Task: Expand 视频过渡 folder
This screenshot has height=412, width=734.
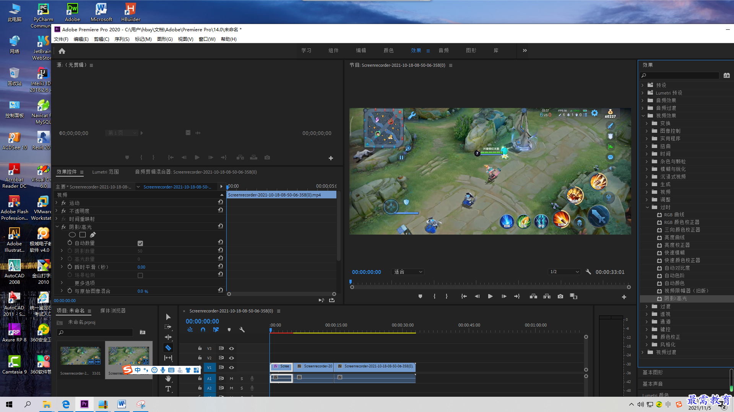Action: point(643,352)
